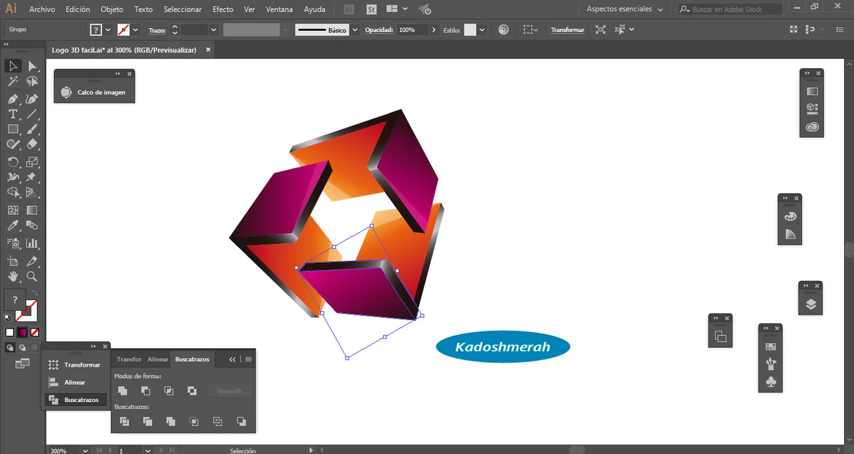This screenshot has width=854, height=454.
Task: Set paint type to solid Color
Action: point(10,332)
